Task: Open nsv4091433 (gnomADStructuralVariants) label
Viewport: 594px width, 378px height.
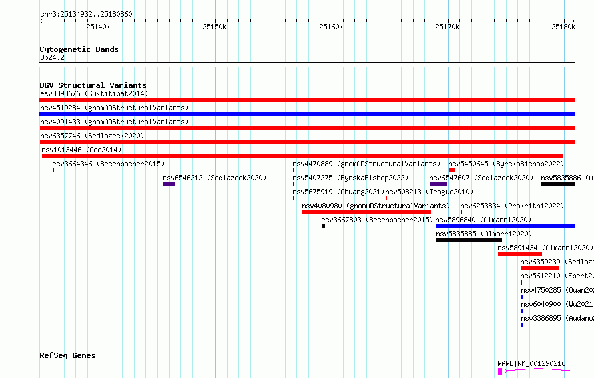Action: click(114, 122)
